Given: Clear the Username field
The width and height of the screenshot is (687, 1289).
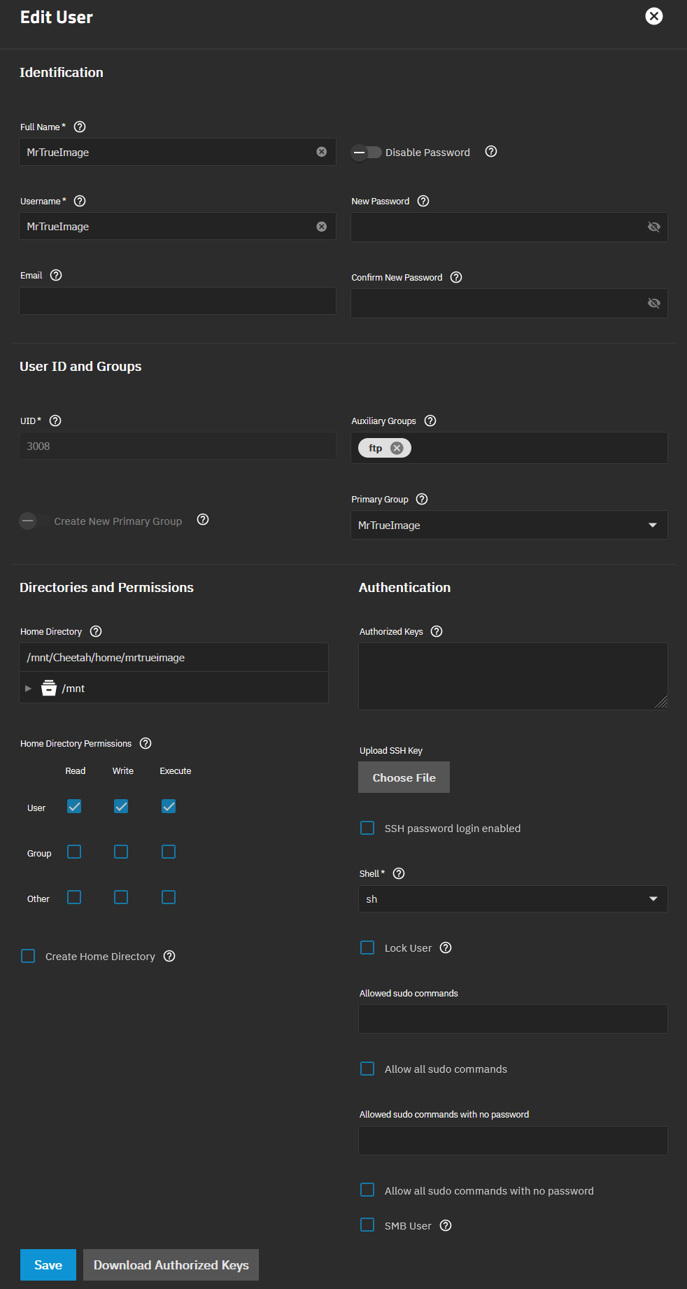Looking at the screenshot, I should tap(321, 226).
